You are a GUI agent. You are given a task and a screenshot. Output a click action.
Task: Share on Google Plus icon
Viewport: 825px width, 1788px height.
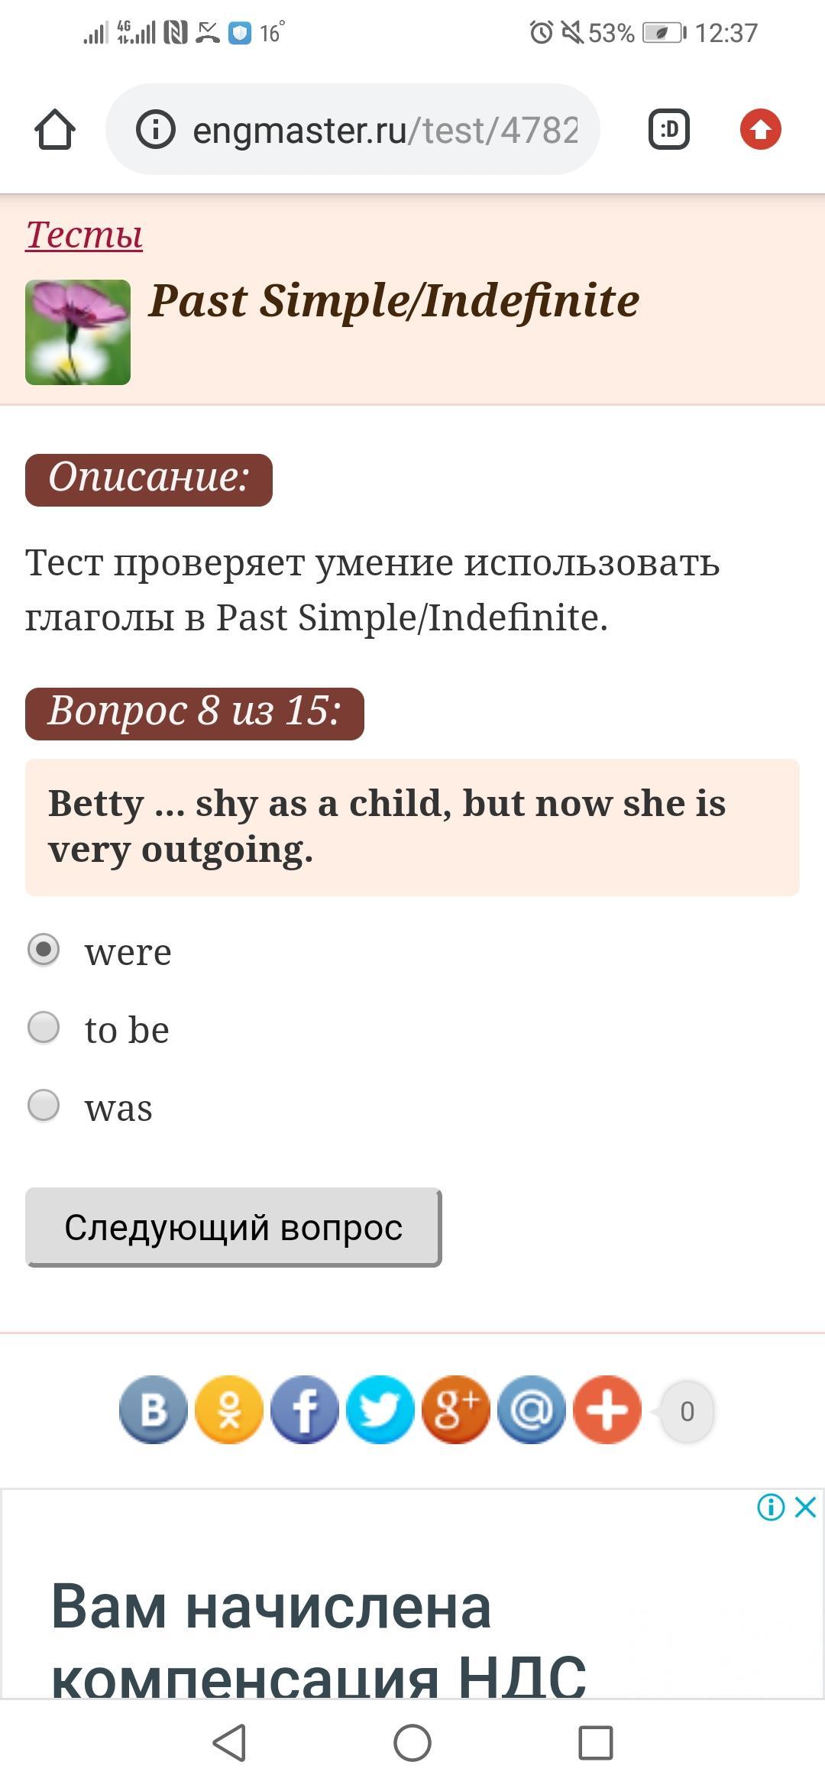coord(456,1410)
